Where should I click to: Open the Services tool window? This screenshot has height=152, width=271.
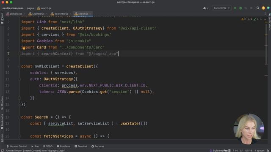coord(98,147)
